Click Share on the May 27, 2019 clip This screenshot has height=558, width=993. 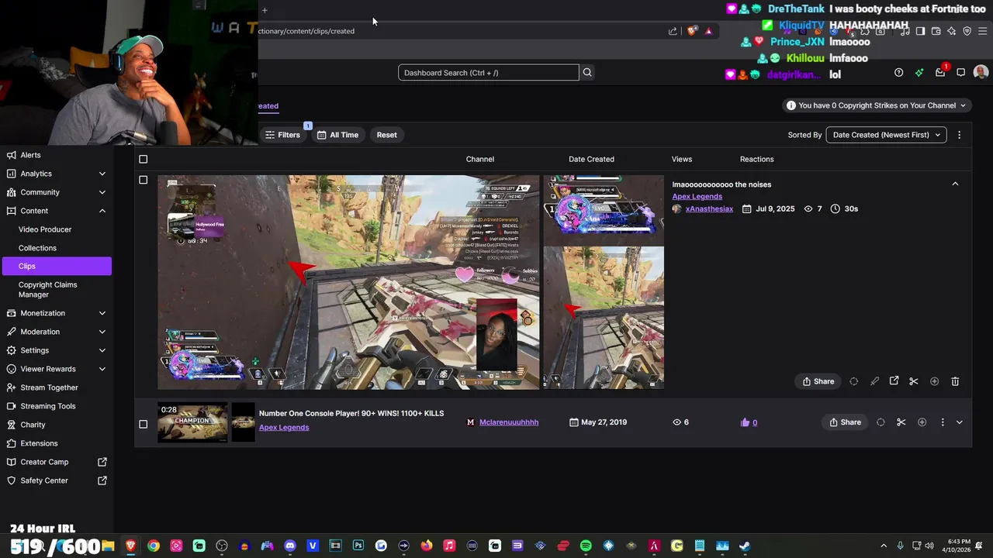coord(845,422)
